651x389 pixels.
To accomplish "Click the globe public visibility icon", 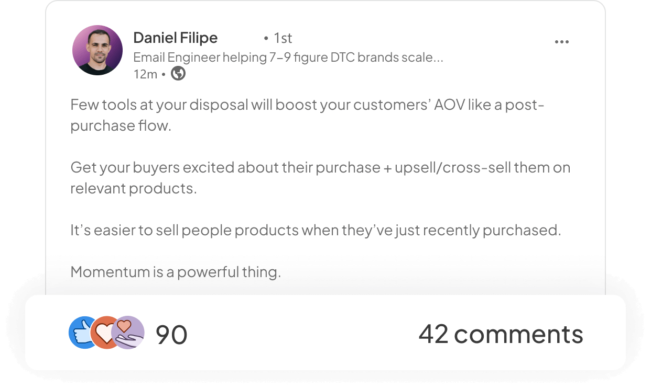I will pos(178,74).
